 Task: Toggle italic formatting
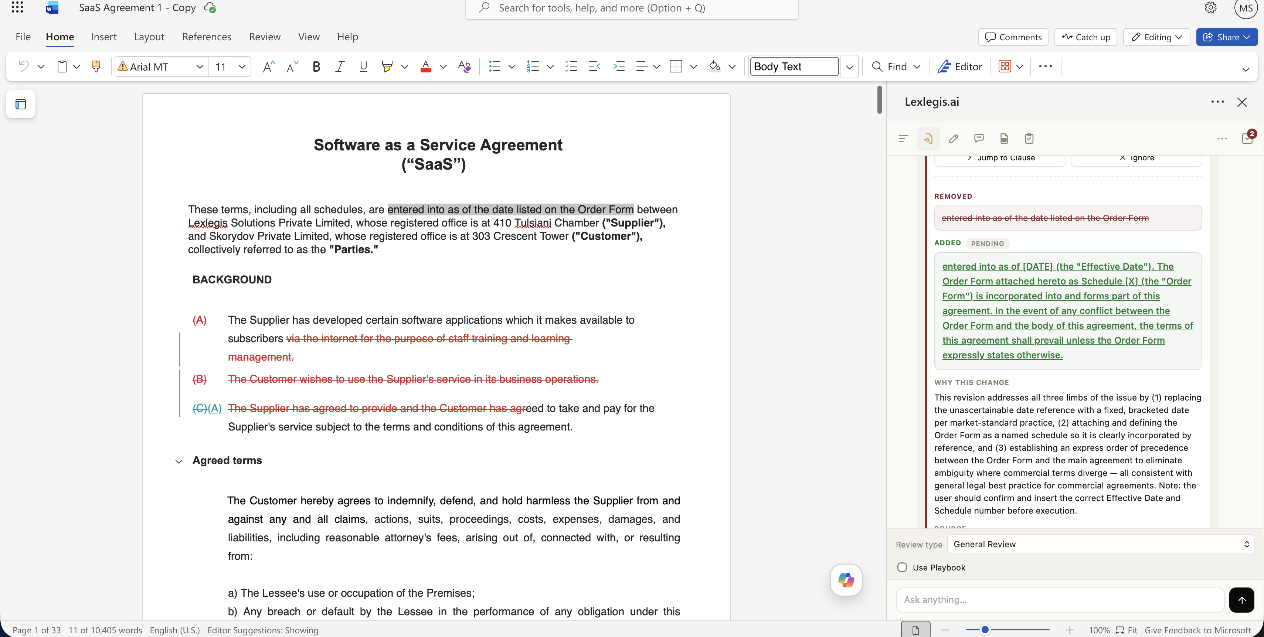pyautogui.click(x=340, y=66)
